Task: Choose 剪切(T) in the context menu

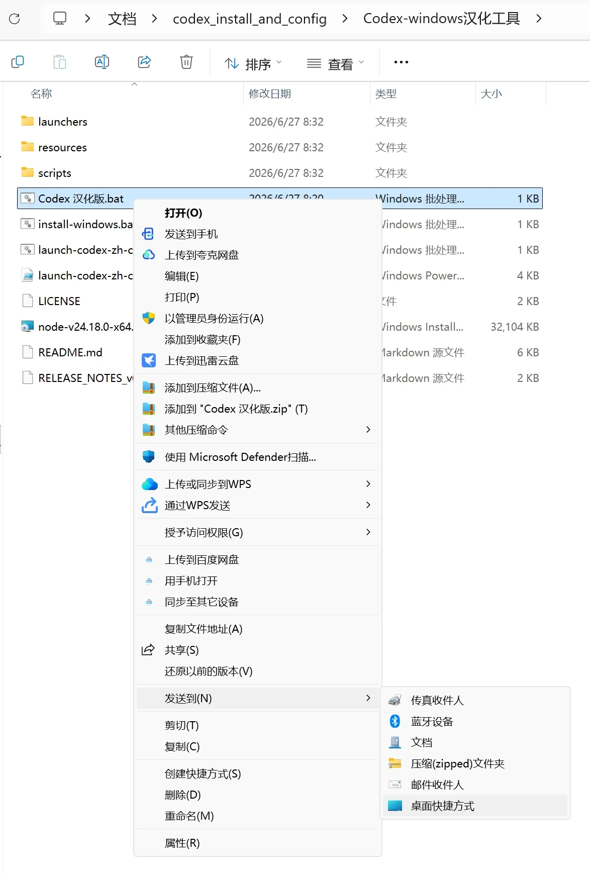Action: (258, 725)
